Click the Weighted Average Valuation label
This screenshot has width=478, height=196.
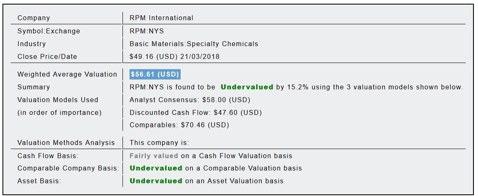67,74
